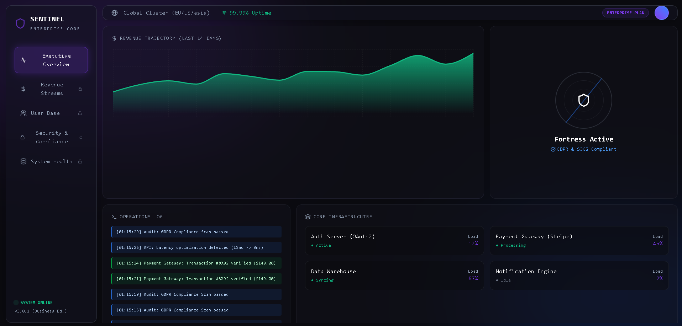The width and height of the screenshot is (682, 326).
Task: Click the Revenue Trajectory (Last 14 Days) heading
Action: [x=170, y=38]
